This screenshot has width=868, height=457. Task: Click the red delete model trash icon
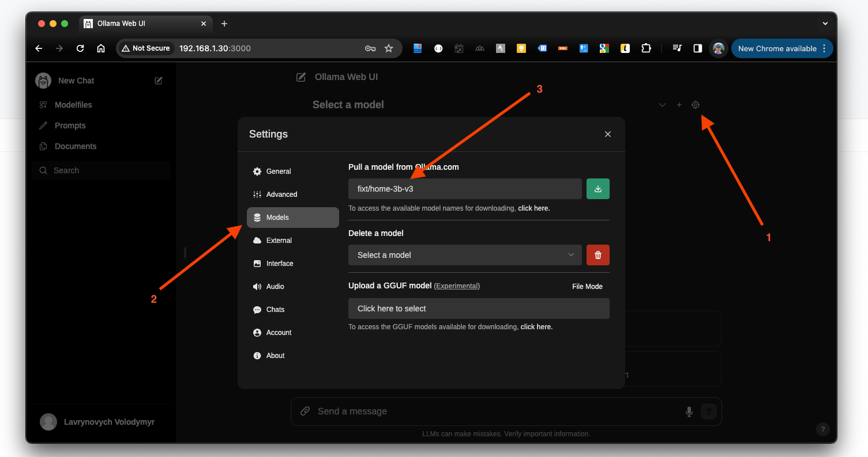pos(598,255)
